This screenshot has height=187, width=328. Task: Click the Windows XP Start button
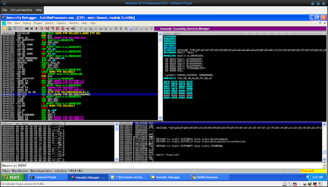(13, 177)
